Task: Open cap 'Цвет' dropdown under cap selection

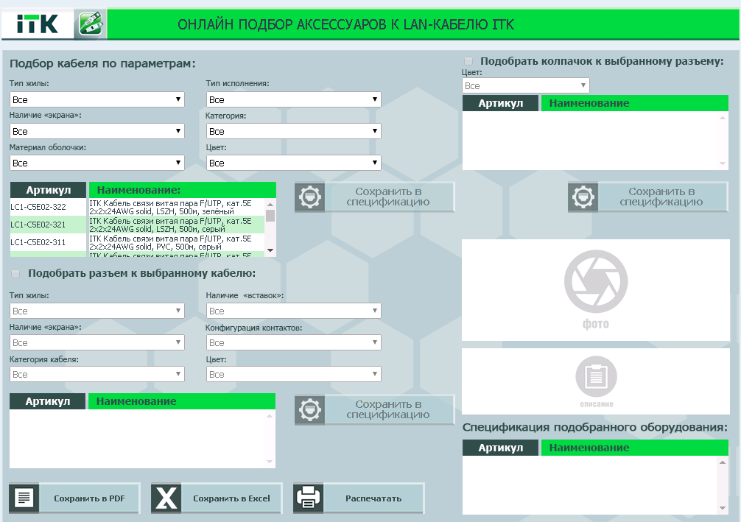Action: tap(525, 85)
